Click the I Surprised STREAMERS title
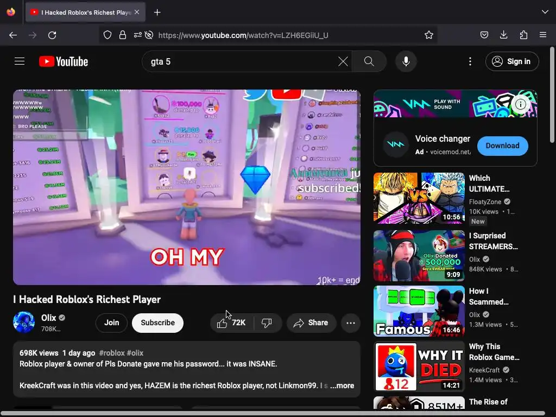Screen dimensions: 556x417 point(493,241)
